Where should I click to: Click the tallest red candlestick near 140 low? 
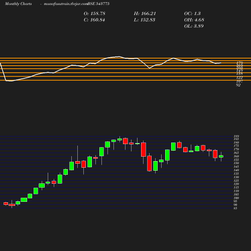(x=150, y=163)
